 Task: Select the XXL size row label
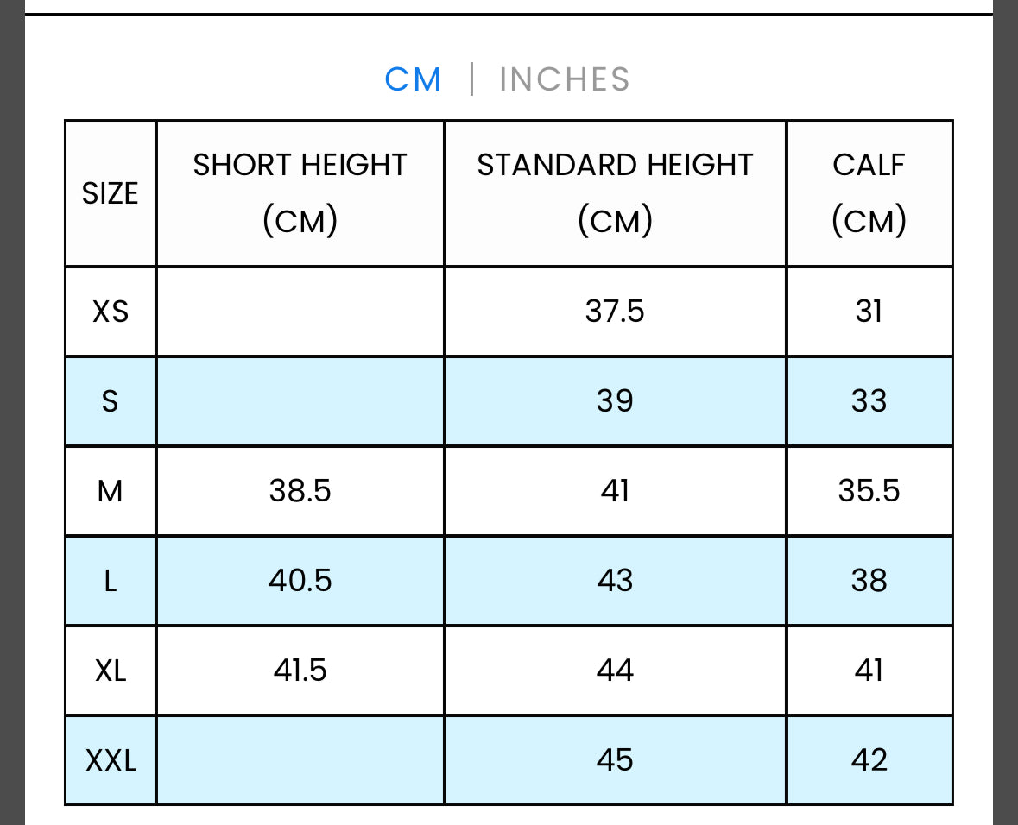111,760
